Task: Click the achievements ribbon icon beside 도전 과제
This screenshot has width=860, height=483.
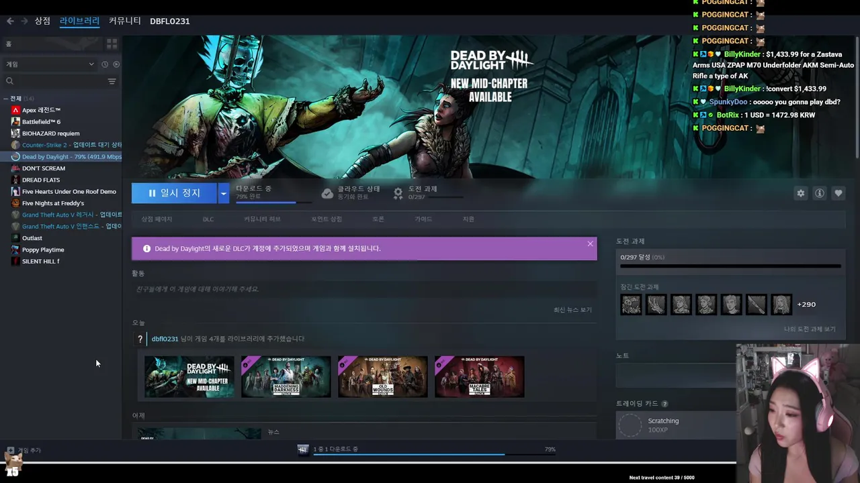Action: 398,193
